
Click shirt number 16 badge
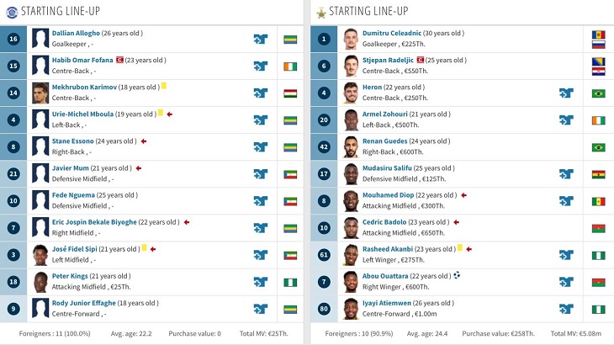click(x=13, y=40)
